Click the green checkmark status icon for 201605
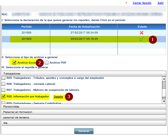This screenshot has height=135, width=168. 142,39
